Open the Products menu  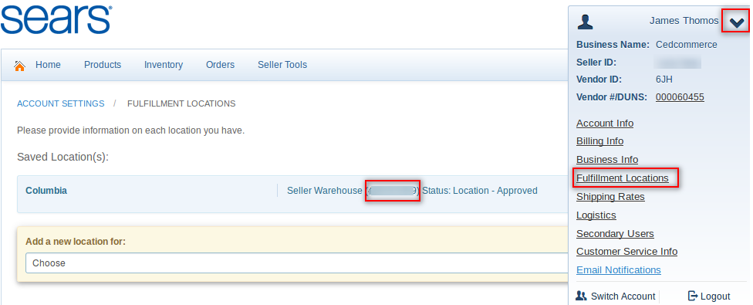click(103, 64)
